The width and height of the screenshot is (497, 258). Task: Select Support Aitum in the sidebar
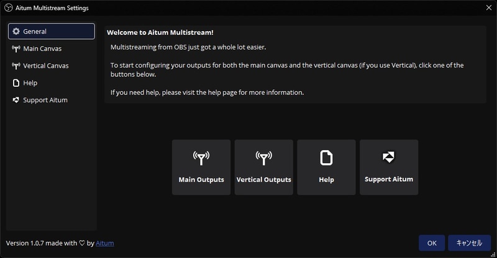tap(52, 100)
